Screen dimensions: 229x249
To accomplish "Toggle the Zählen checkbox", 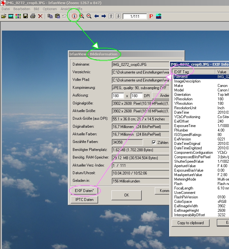I will click(x=154, y=142).
